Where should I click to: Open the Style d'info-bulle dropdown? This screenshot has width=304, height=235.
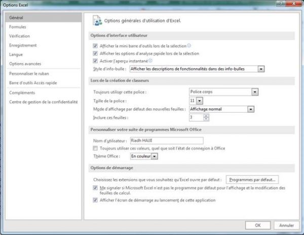(x=261, y=69)
